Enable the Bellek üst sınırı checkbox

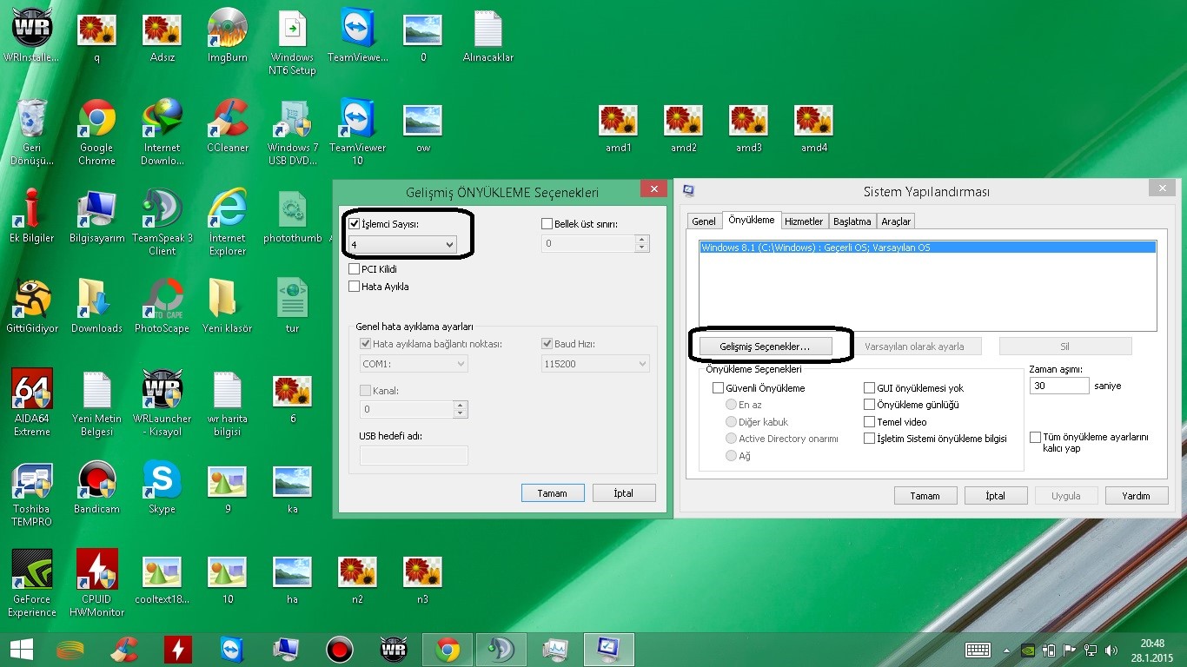547,224
